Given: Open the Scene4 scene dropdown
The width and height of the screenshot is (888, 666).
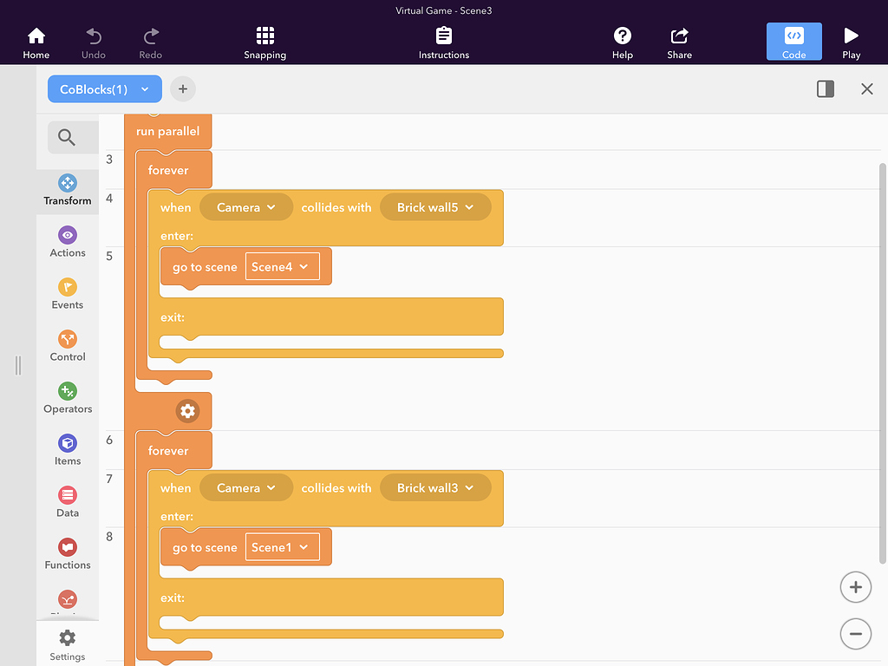Looking at the screenshot, I should [283, 267].
